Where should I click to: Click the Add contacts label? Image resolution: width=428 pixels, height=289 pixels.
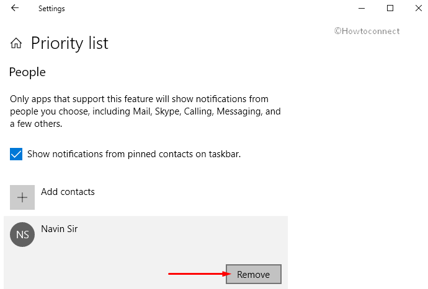point(68,192)
